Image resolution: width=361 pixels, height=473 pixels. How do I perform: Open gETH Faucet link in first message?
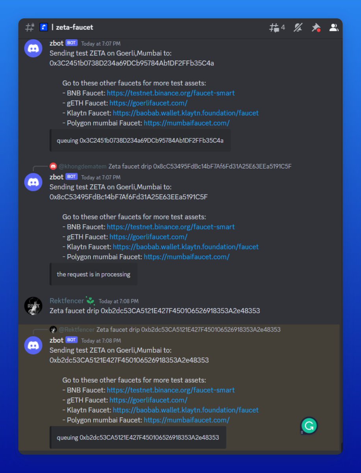coord(148,103)
